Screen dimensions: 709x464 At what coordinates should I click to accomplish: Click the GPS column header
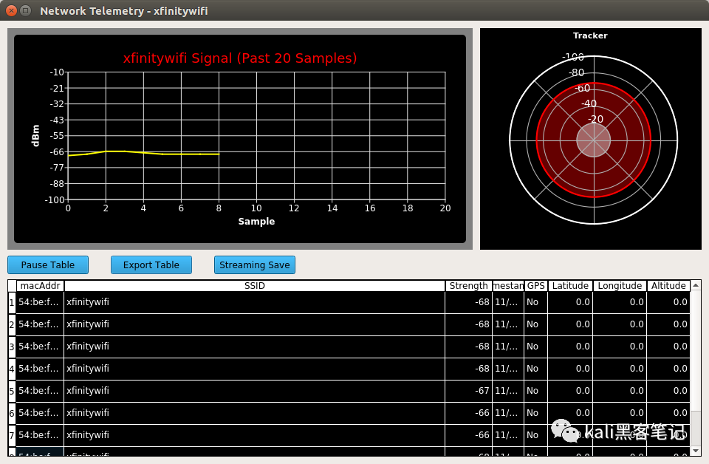536,286
